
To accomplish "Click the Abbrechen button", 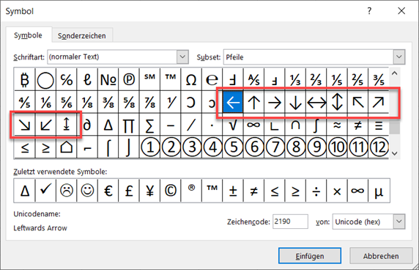I will (x=381, y=256).
